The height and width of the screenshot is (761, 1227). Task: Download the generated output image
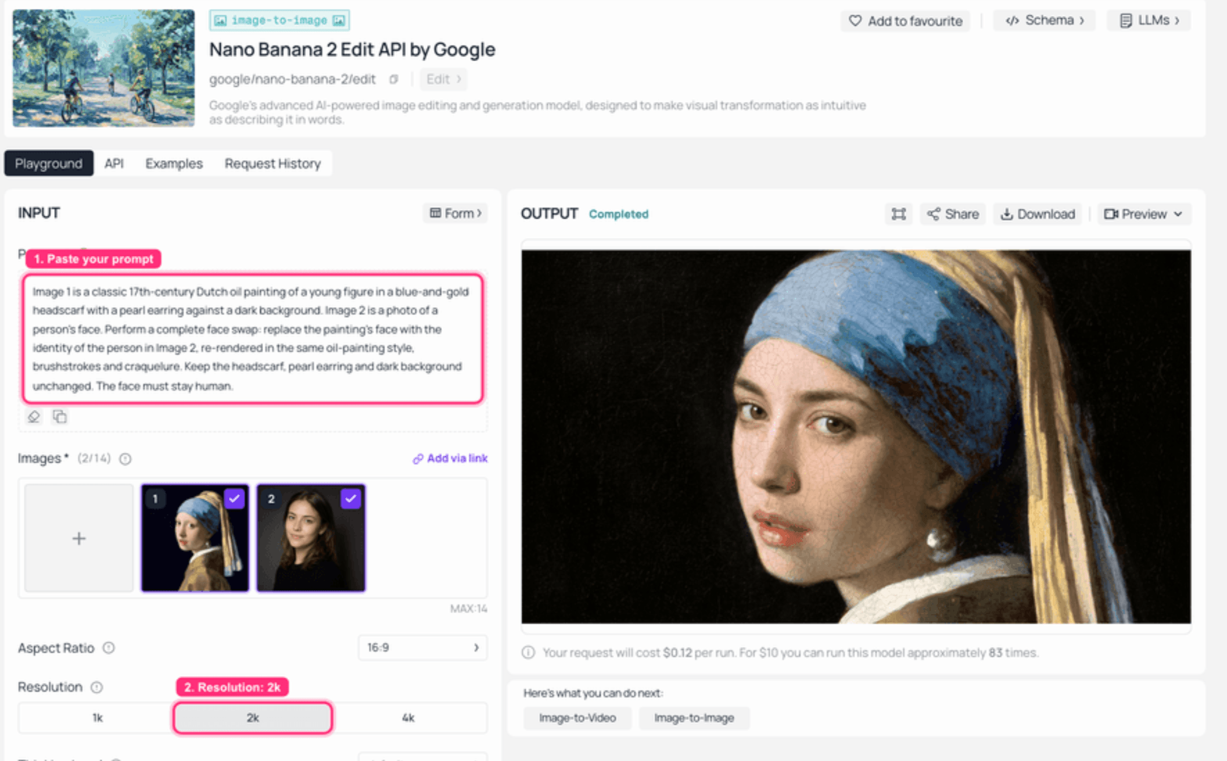tap(1037, 214)
